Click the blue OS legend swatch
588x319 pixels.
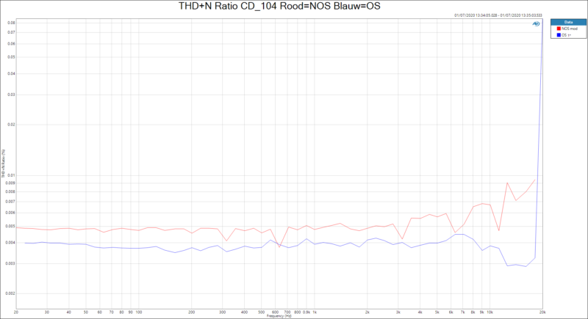(558, 34)
